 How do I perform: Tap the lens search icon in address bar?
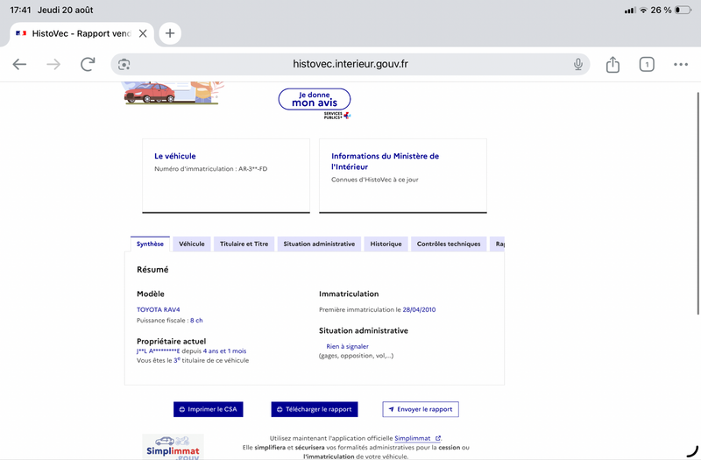(124, 64)
